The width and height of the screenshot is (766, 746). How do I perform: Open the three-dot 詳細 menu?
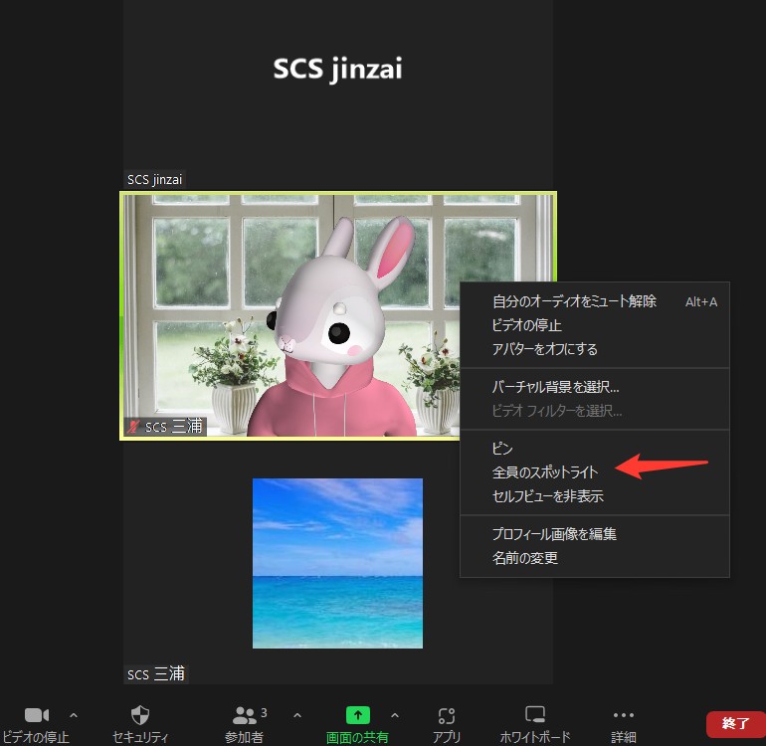coord(624,715)
